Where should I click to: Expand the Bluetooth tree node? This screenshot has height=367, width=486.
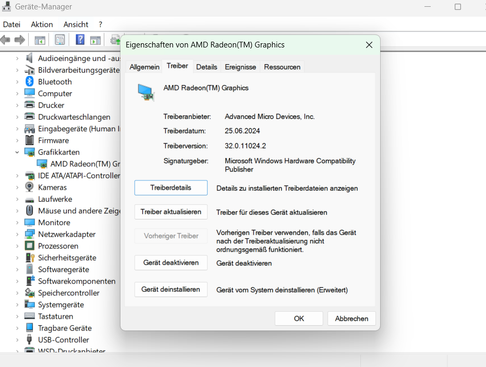click(17, 82)
